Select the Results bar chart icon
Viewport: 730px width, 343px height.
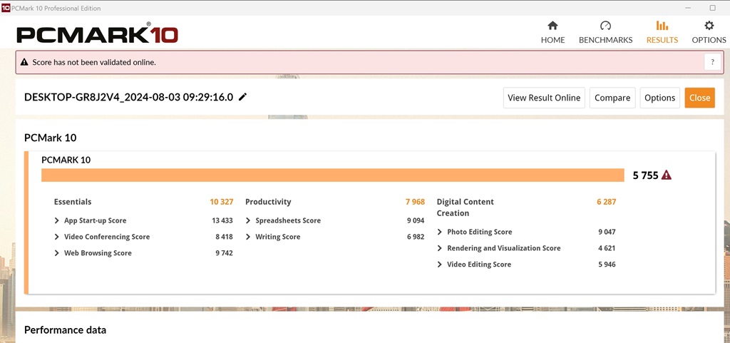pos(662,26)
